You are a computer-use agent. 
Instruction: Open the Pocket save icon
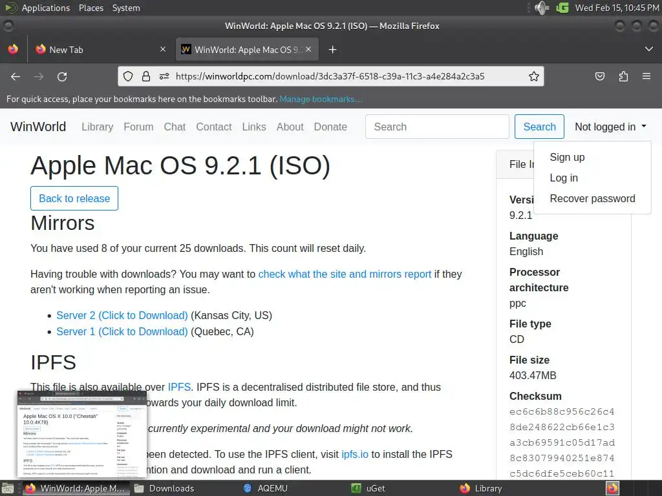tap(599, 76)
